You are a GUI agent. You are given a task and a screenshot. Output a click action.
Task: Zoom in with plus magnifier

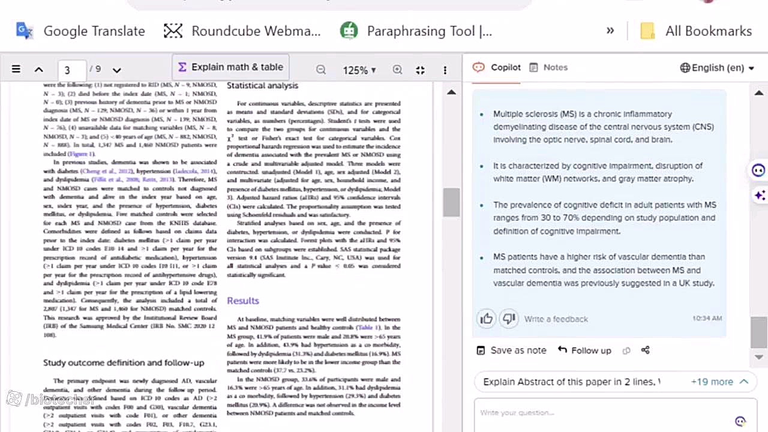coord(397,70)
